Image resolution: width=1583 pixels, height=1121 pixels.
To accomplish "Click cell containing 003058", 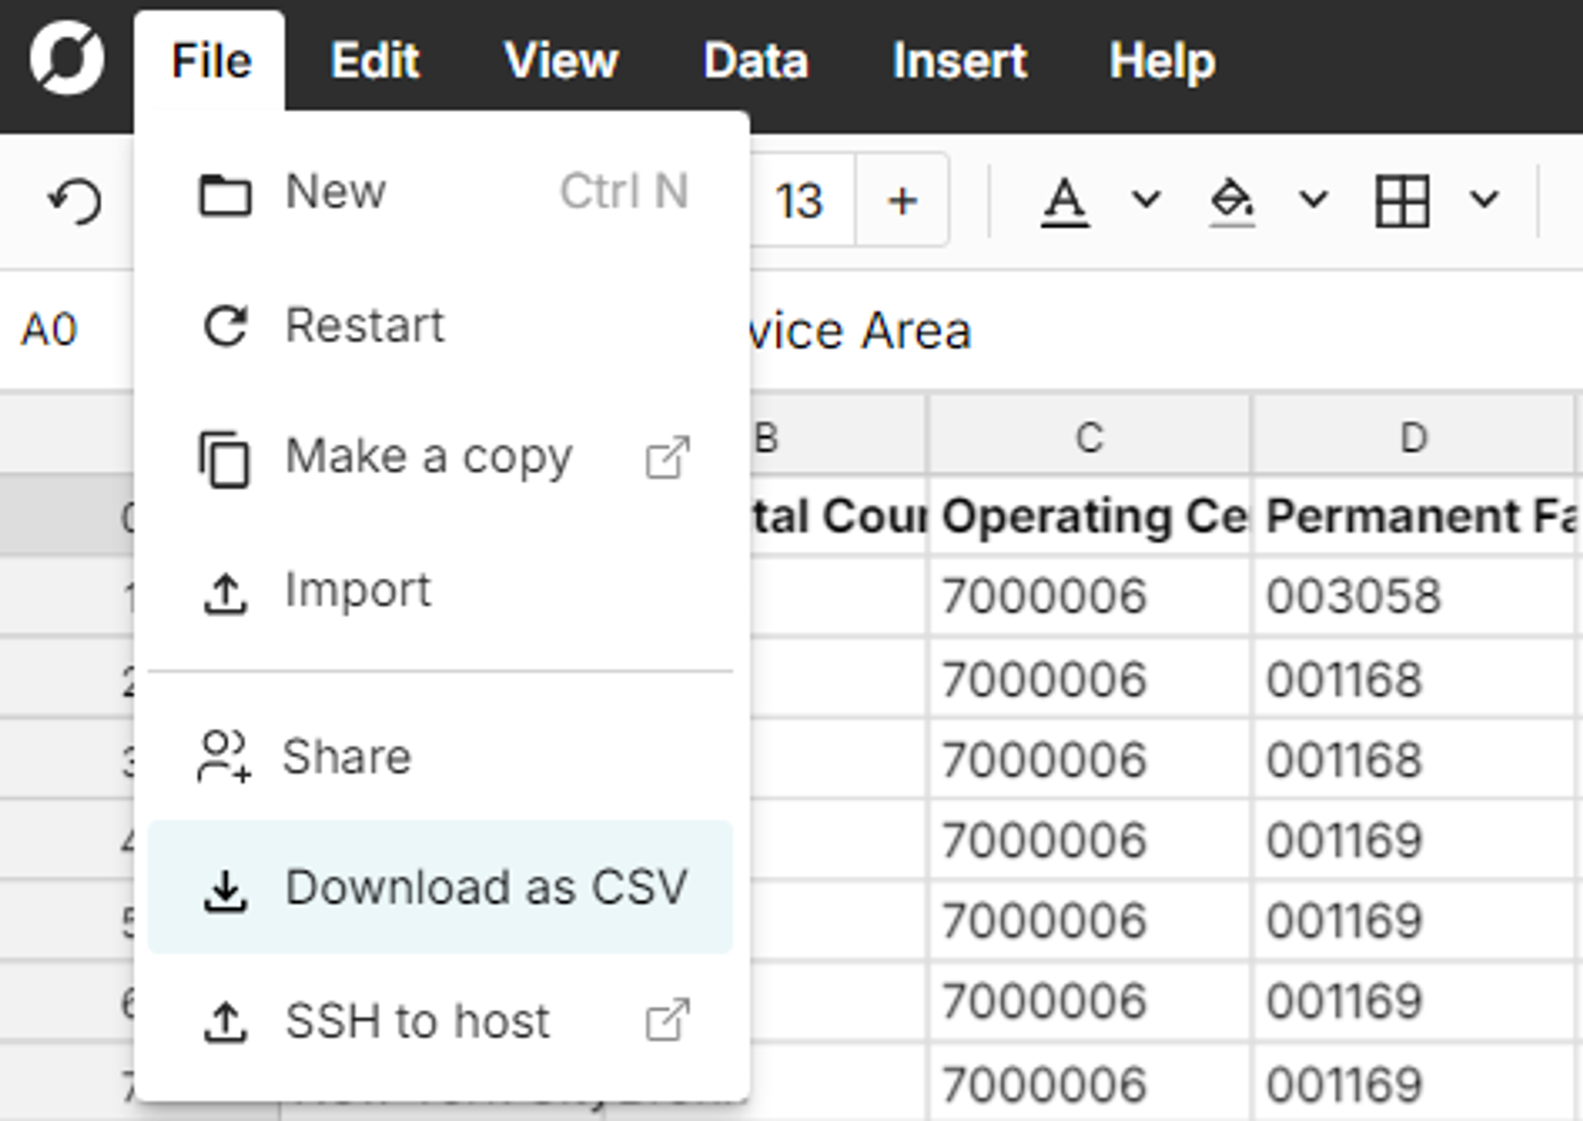I will pos(1414,596).
